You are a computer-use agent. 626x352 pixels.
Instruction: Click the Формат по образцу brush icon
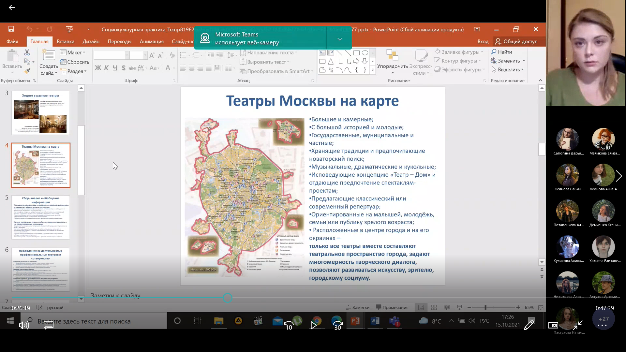click(28, 71)
